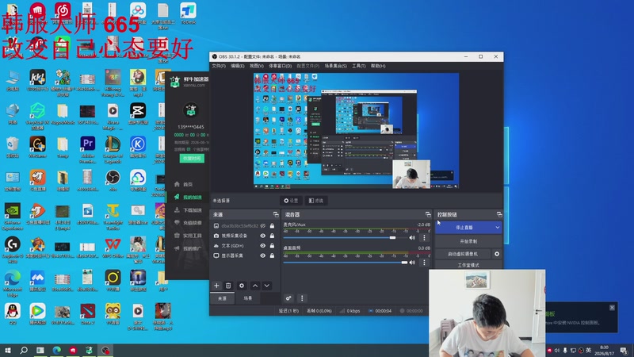Select the CapCut desktop shortcut
This screenshot has height=357, width=634.
(x=137, y=113)
